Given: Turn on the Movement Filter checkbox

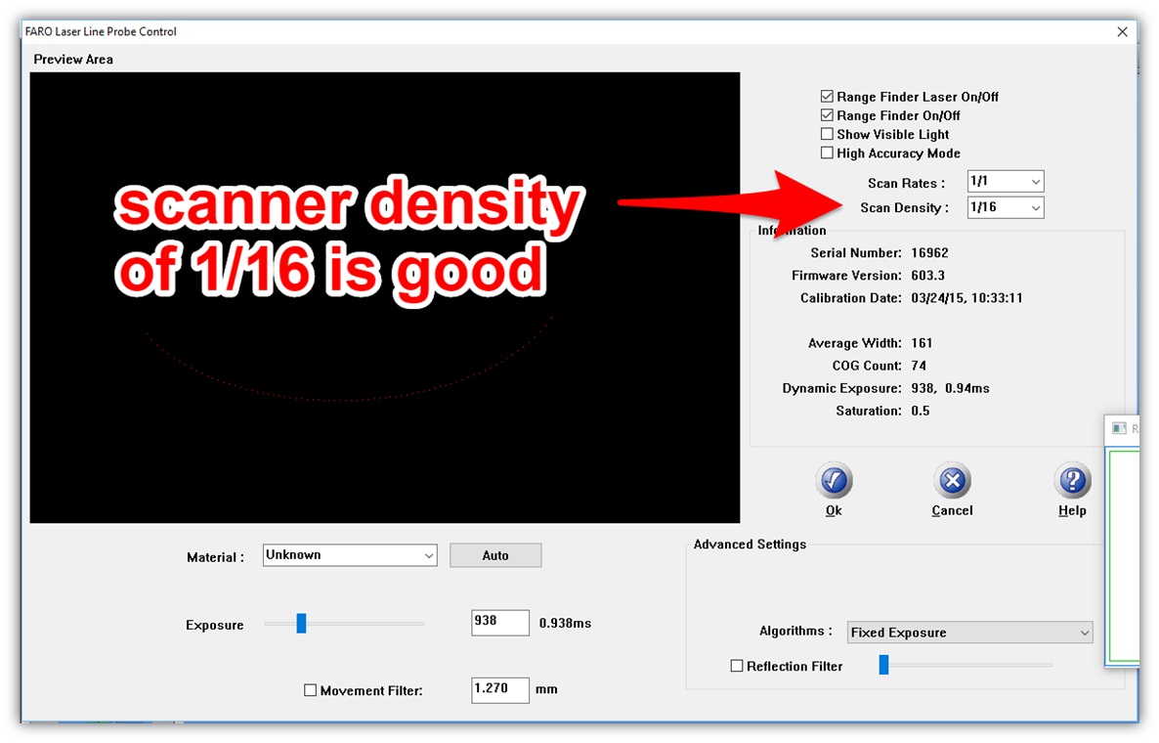Looking at the screenshot, I should click(x=311, y=690).
